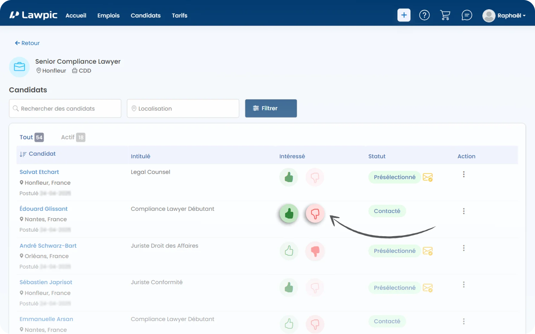Open the Candidats menu in navbar
Screen dimensions: 535x334
point(146,15)
